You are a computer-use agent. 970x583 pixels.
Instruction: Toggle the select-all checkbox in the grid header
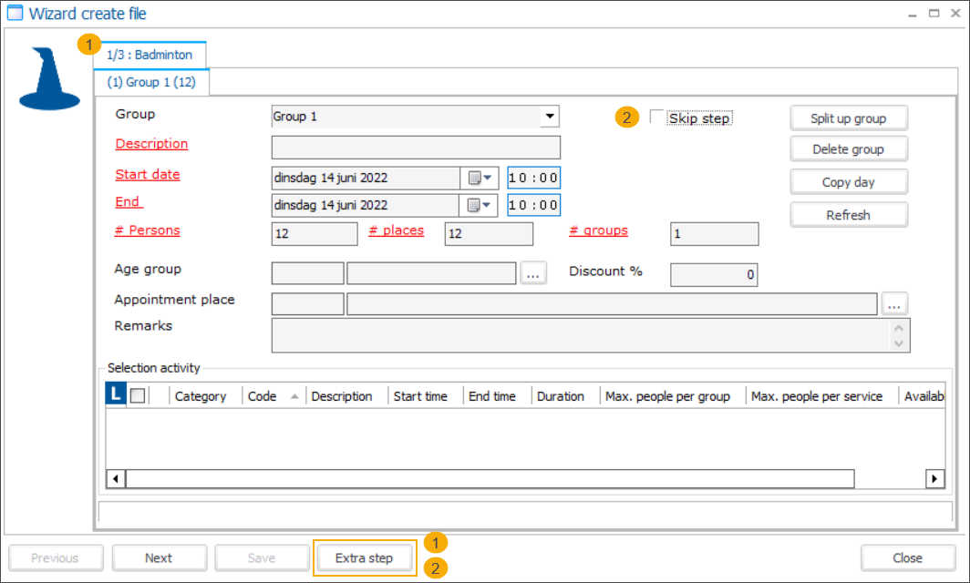(137, 395)
